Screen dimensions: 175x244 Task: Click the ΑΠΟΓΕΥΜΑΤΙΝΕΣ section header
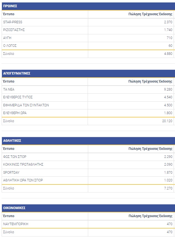coord(17,73)
